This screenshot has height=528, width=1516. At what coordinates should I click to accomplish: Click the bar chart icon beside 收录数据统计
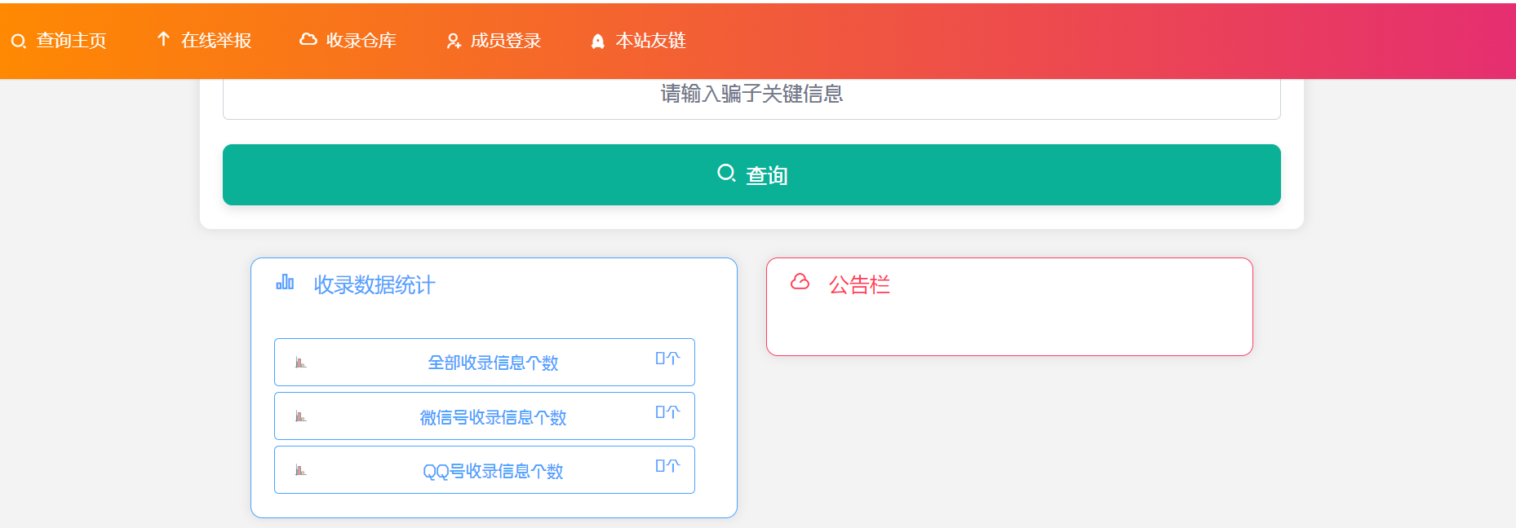pos(284,284)
